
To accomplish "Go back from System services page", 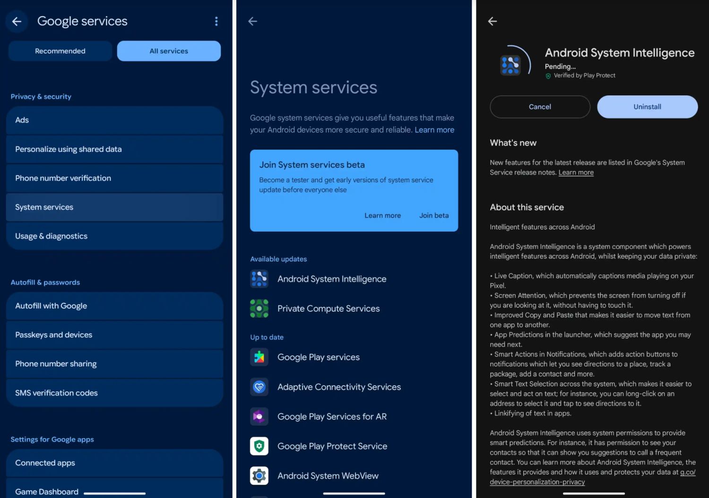I will pos(253,21).
